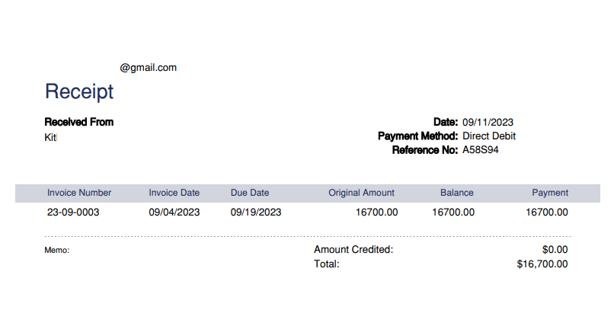Click the Received From label
The width and height of the screenshot is (614, 329).
79,122
